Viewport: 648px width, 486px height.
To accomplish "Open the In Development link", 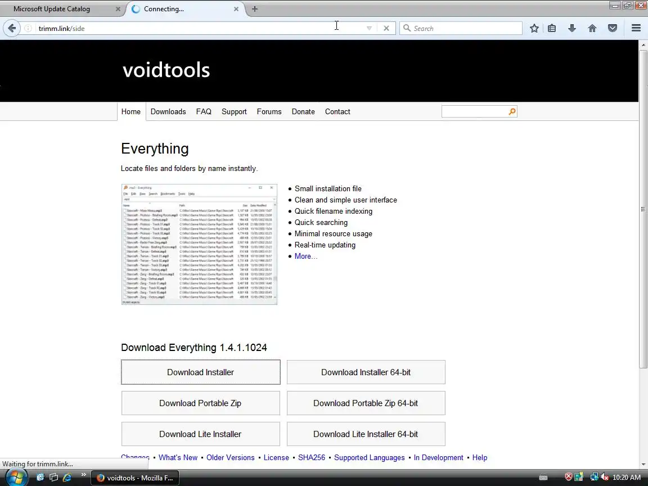I will (x=439, y=457).
